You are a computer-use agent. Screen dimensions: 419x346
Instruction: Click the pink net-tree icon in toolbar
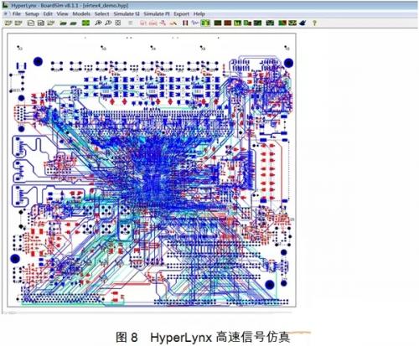[163, 23]
